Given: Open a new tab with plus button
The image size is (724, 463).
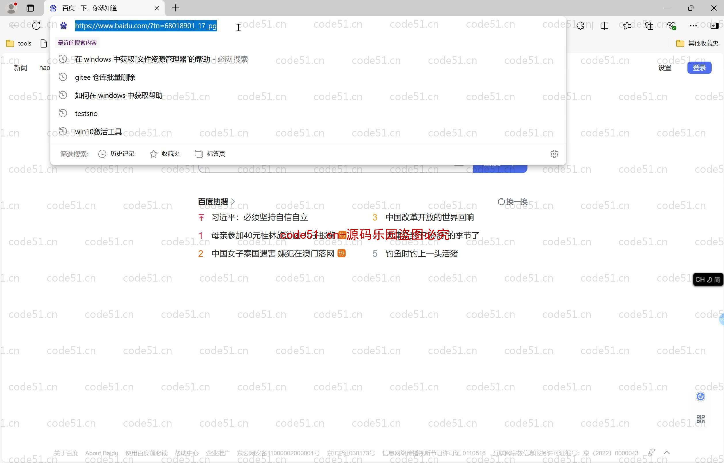Looking at the screenshot, I should coord(176,8).
